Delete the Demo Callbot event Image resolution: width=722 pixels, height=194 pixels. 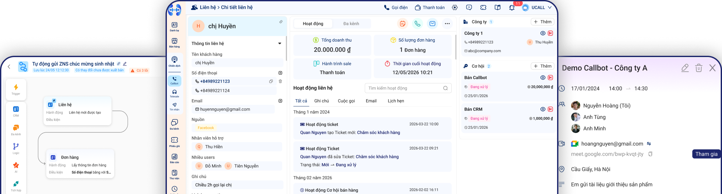tap(699, 68)
